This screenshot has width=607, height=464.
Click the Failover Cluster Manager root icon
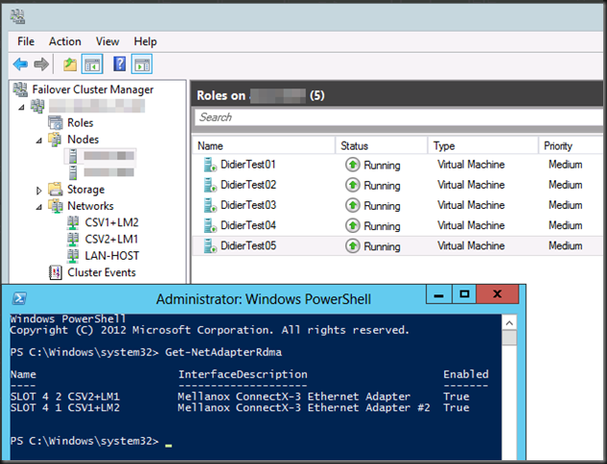pos(20,89)
